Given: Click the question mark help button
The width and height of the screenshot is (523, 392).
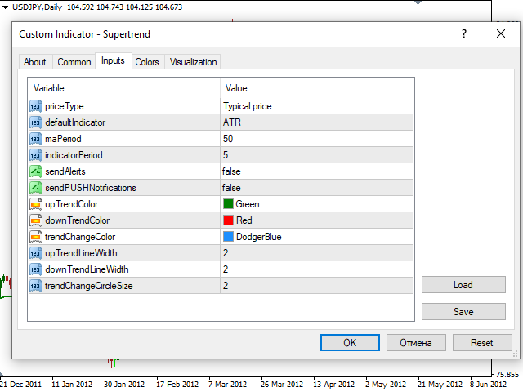Looking at the screenshot, I should click(x=464, y=34).
